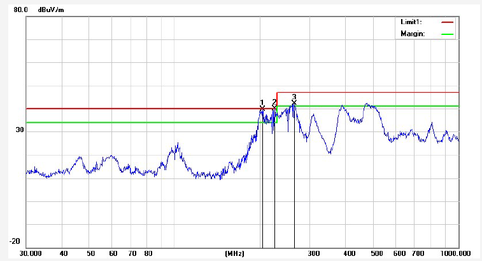Click the 300 frequency axis tick label

313,253
